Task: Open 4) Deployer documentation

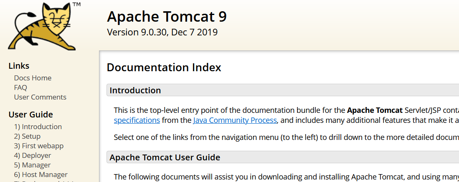Action: click(x=33, y=155)
